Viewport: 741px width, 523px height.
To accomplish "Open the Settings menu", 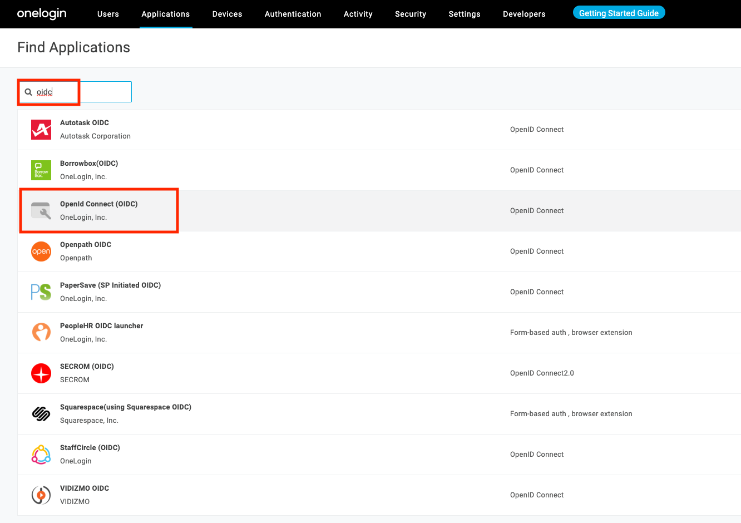I will [x=465, y=14].
